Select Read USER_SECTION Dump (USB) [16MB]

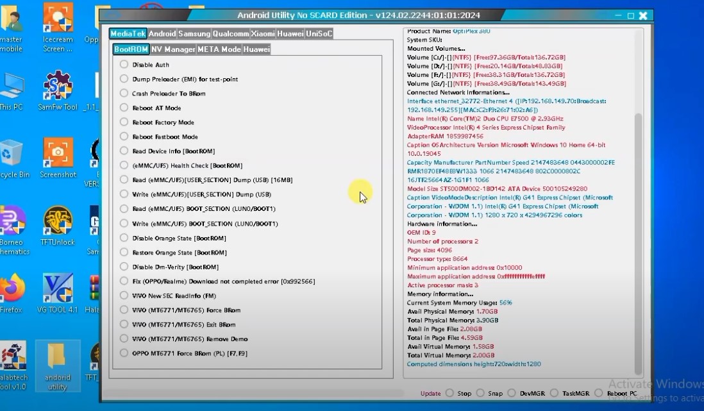point(124,180)
